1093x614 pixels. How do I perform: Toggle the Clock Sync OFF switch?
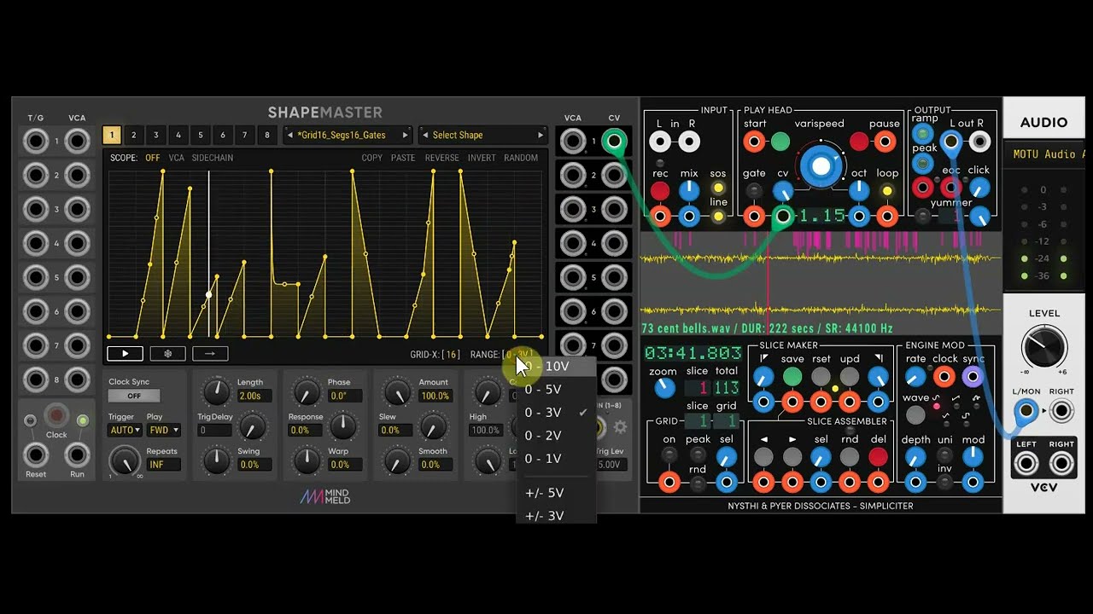point(134,396)
